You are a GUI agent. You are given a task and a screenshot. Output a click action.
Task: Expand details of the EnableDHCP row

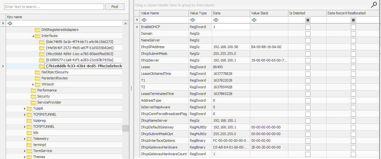tap(137, 27)
